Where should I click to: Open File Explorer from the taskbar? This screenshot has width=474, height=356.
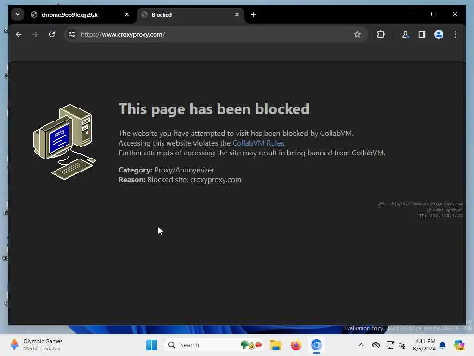tap(276, 345)
